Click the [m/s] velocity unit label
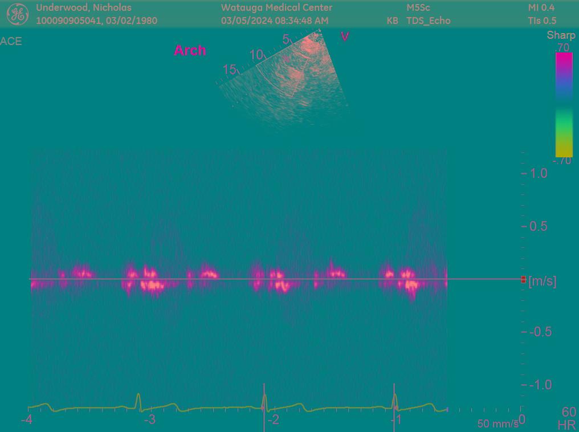This screenshot has width=579, height=432. coord(543,280)
